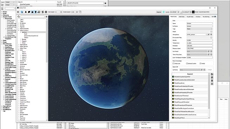The width and height of the screenshot is (230, 129).
Task: Switch to the Overlays tab
Action: coord(198,17)
